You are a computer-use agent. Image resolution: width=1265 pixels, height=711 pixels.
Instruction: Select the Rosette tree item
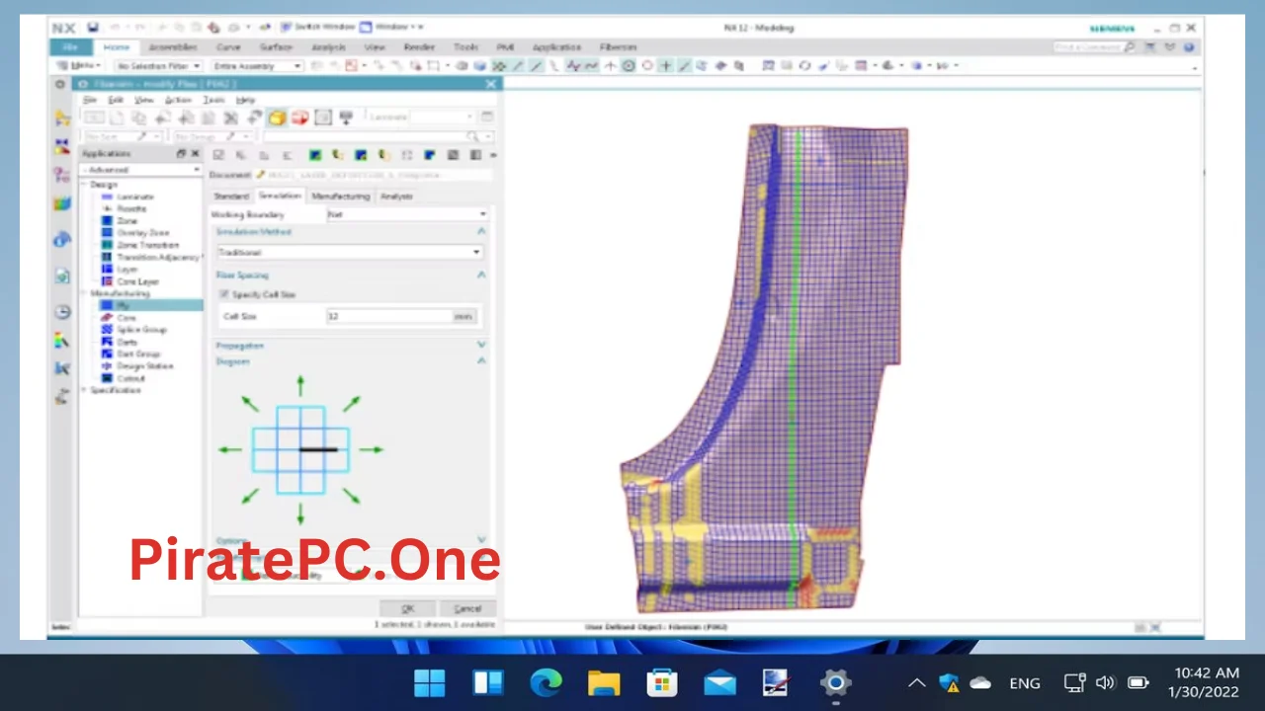click(131, 208)
